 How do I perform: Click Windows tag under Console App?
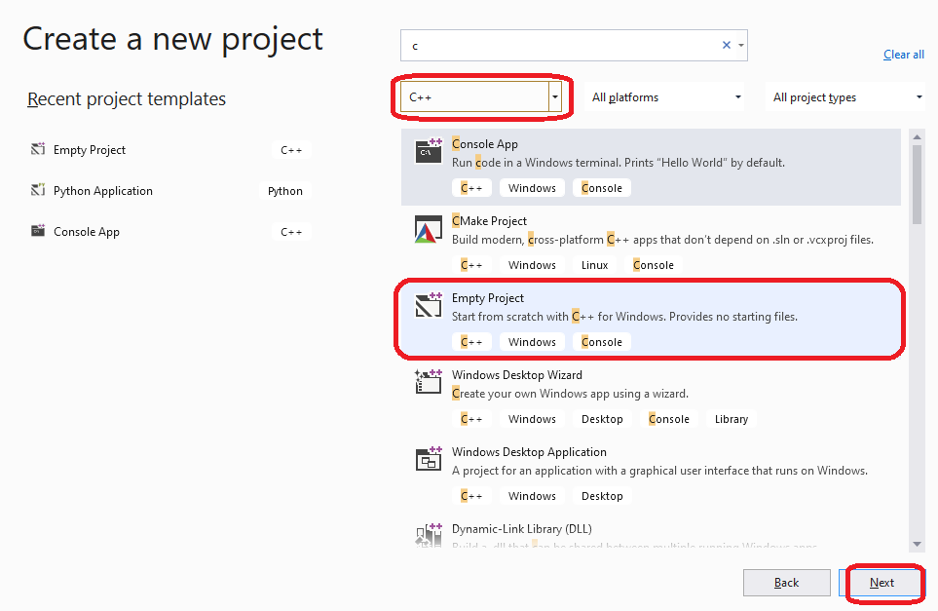[532, 188]
